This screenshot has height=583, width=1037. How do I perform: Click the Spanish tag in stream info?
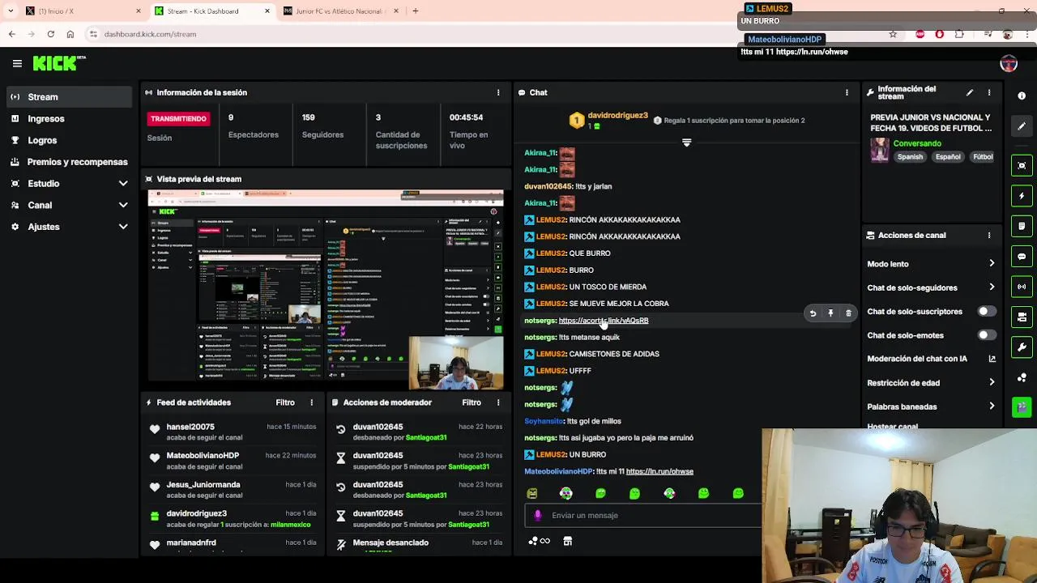coord(910,157)
